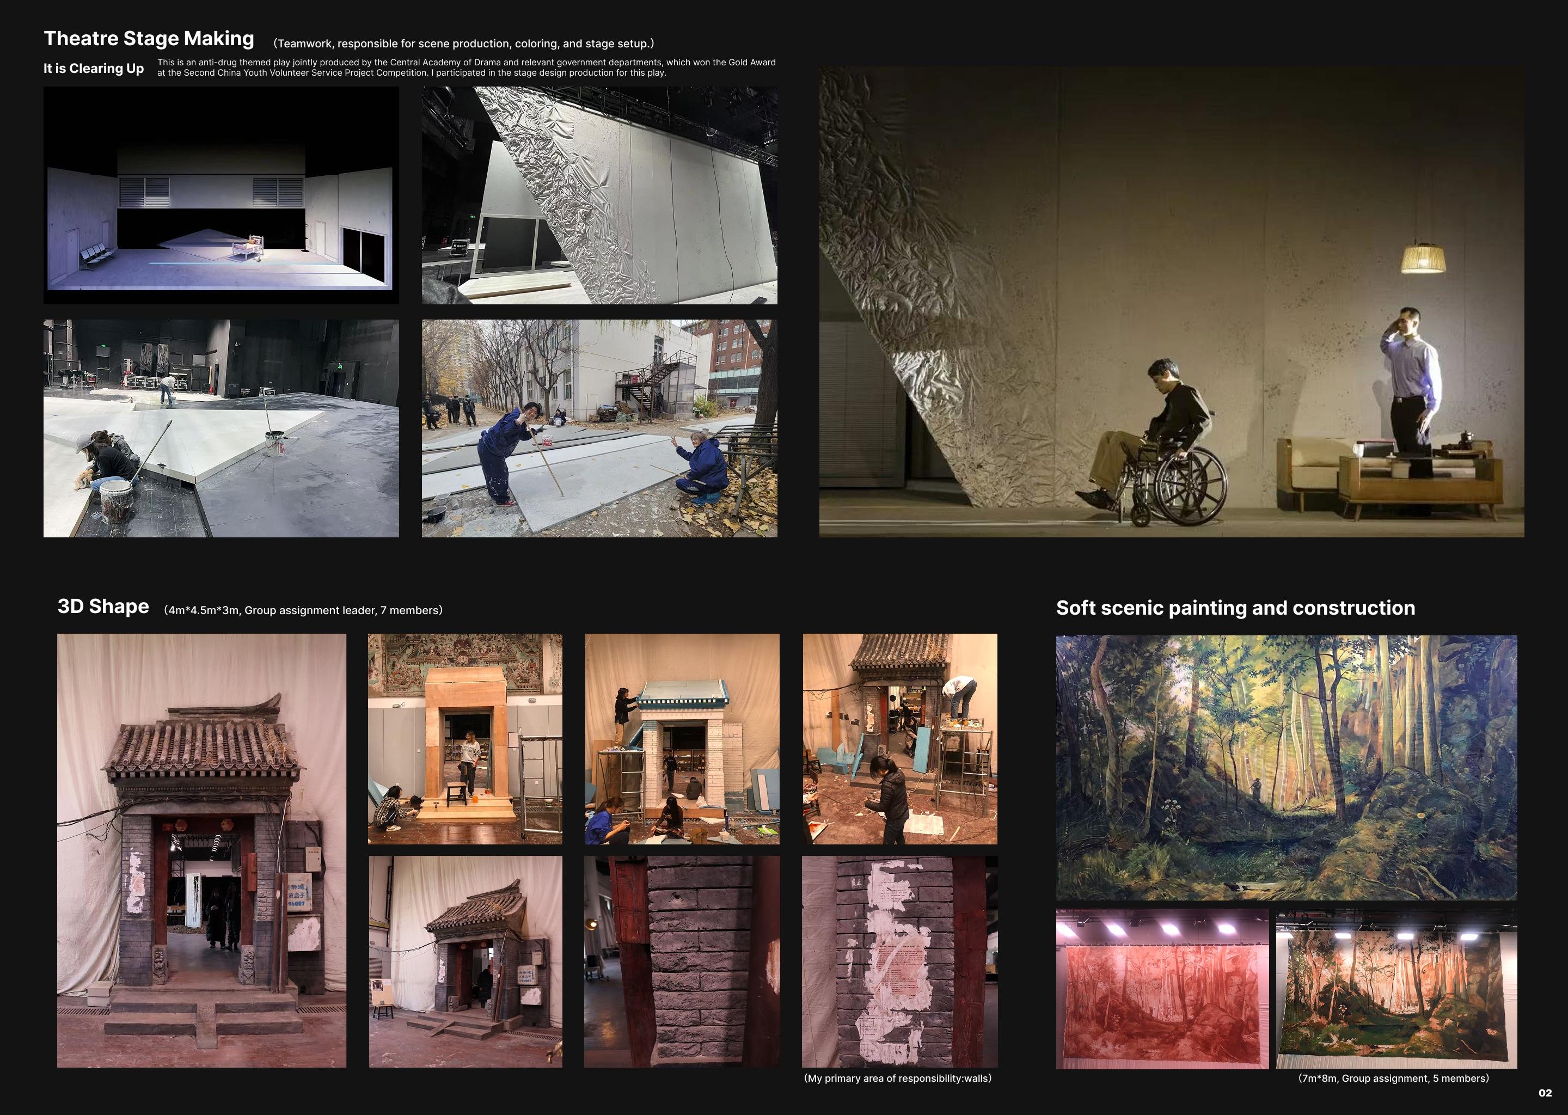
Task: Select the stage floor painting photo
Action: [x=221, y=428]
